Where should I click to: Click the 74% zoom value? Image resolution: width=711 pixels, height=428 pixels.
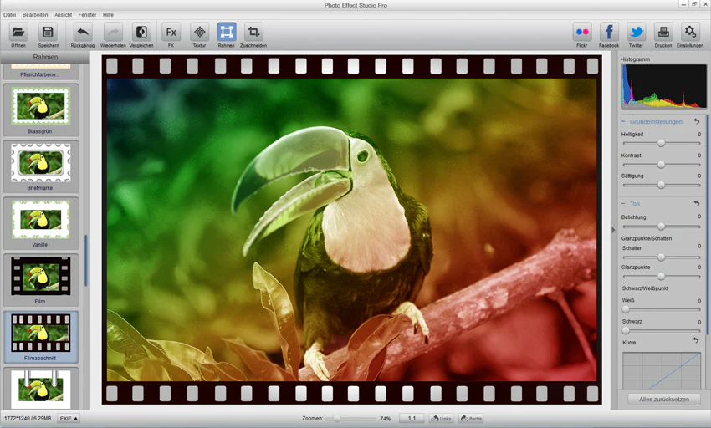(386, 419)
